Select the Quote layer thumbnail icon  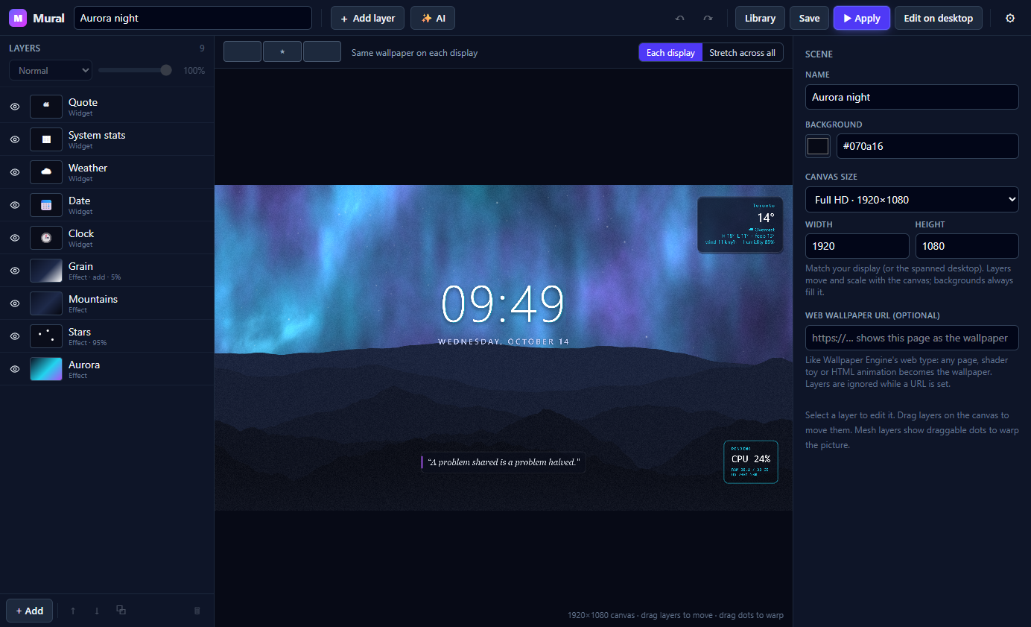pos(46,107)
